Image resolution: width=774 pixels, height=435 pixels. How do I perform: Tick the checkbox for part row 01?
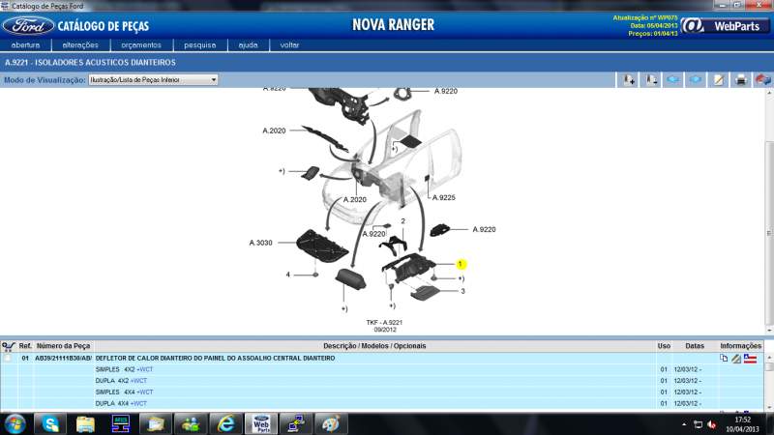[x=8, y=358]
